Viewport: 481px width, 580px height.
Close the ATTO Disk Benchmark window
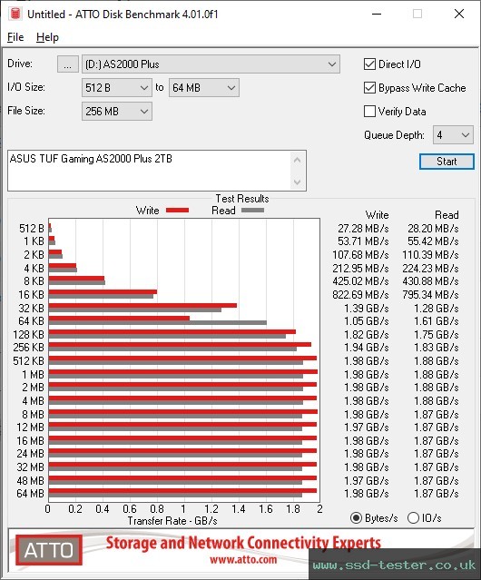pyautogui.click(x=459, y=14)
